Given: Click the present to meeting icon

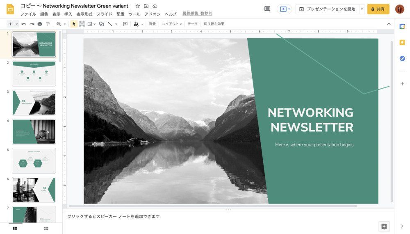Looking at the screenshot, I should [284, 9].
